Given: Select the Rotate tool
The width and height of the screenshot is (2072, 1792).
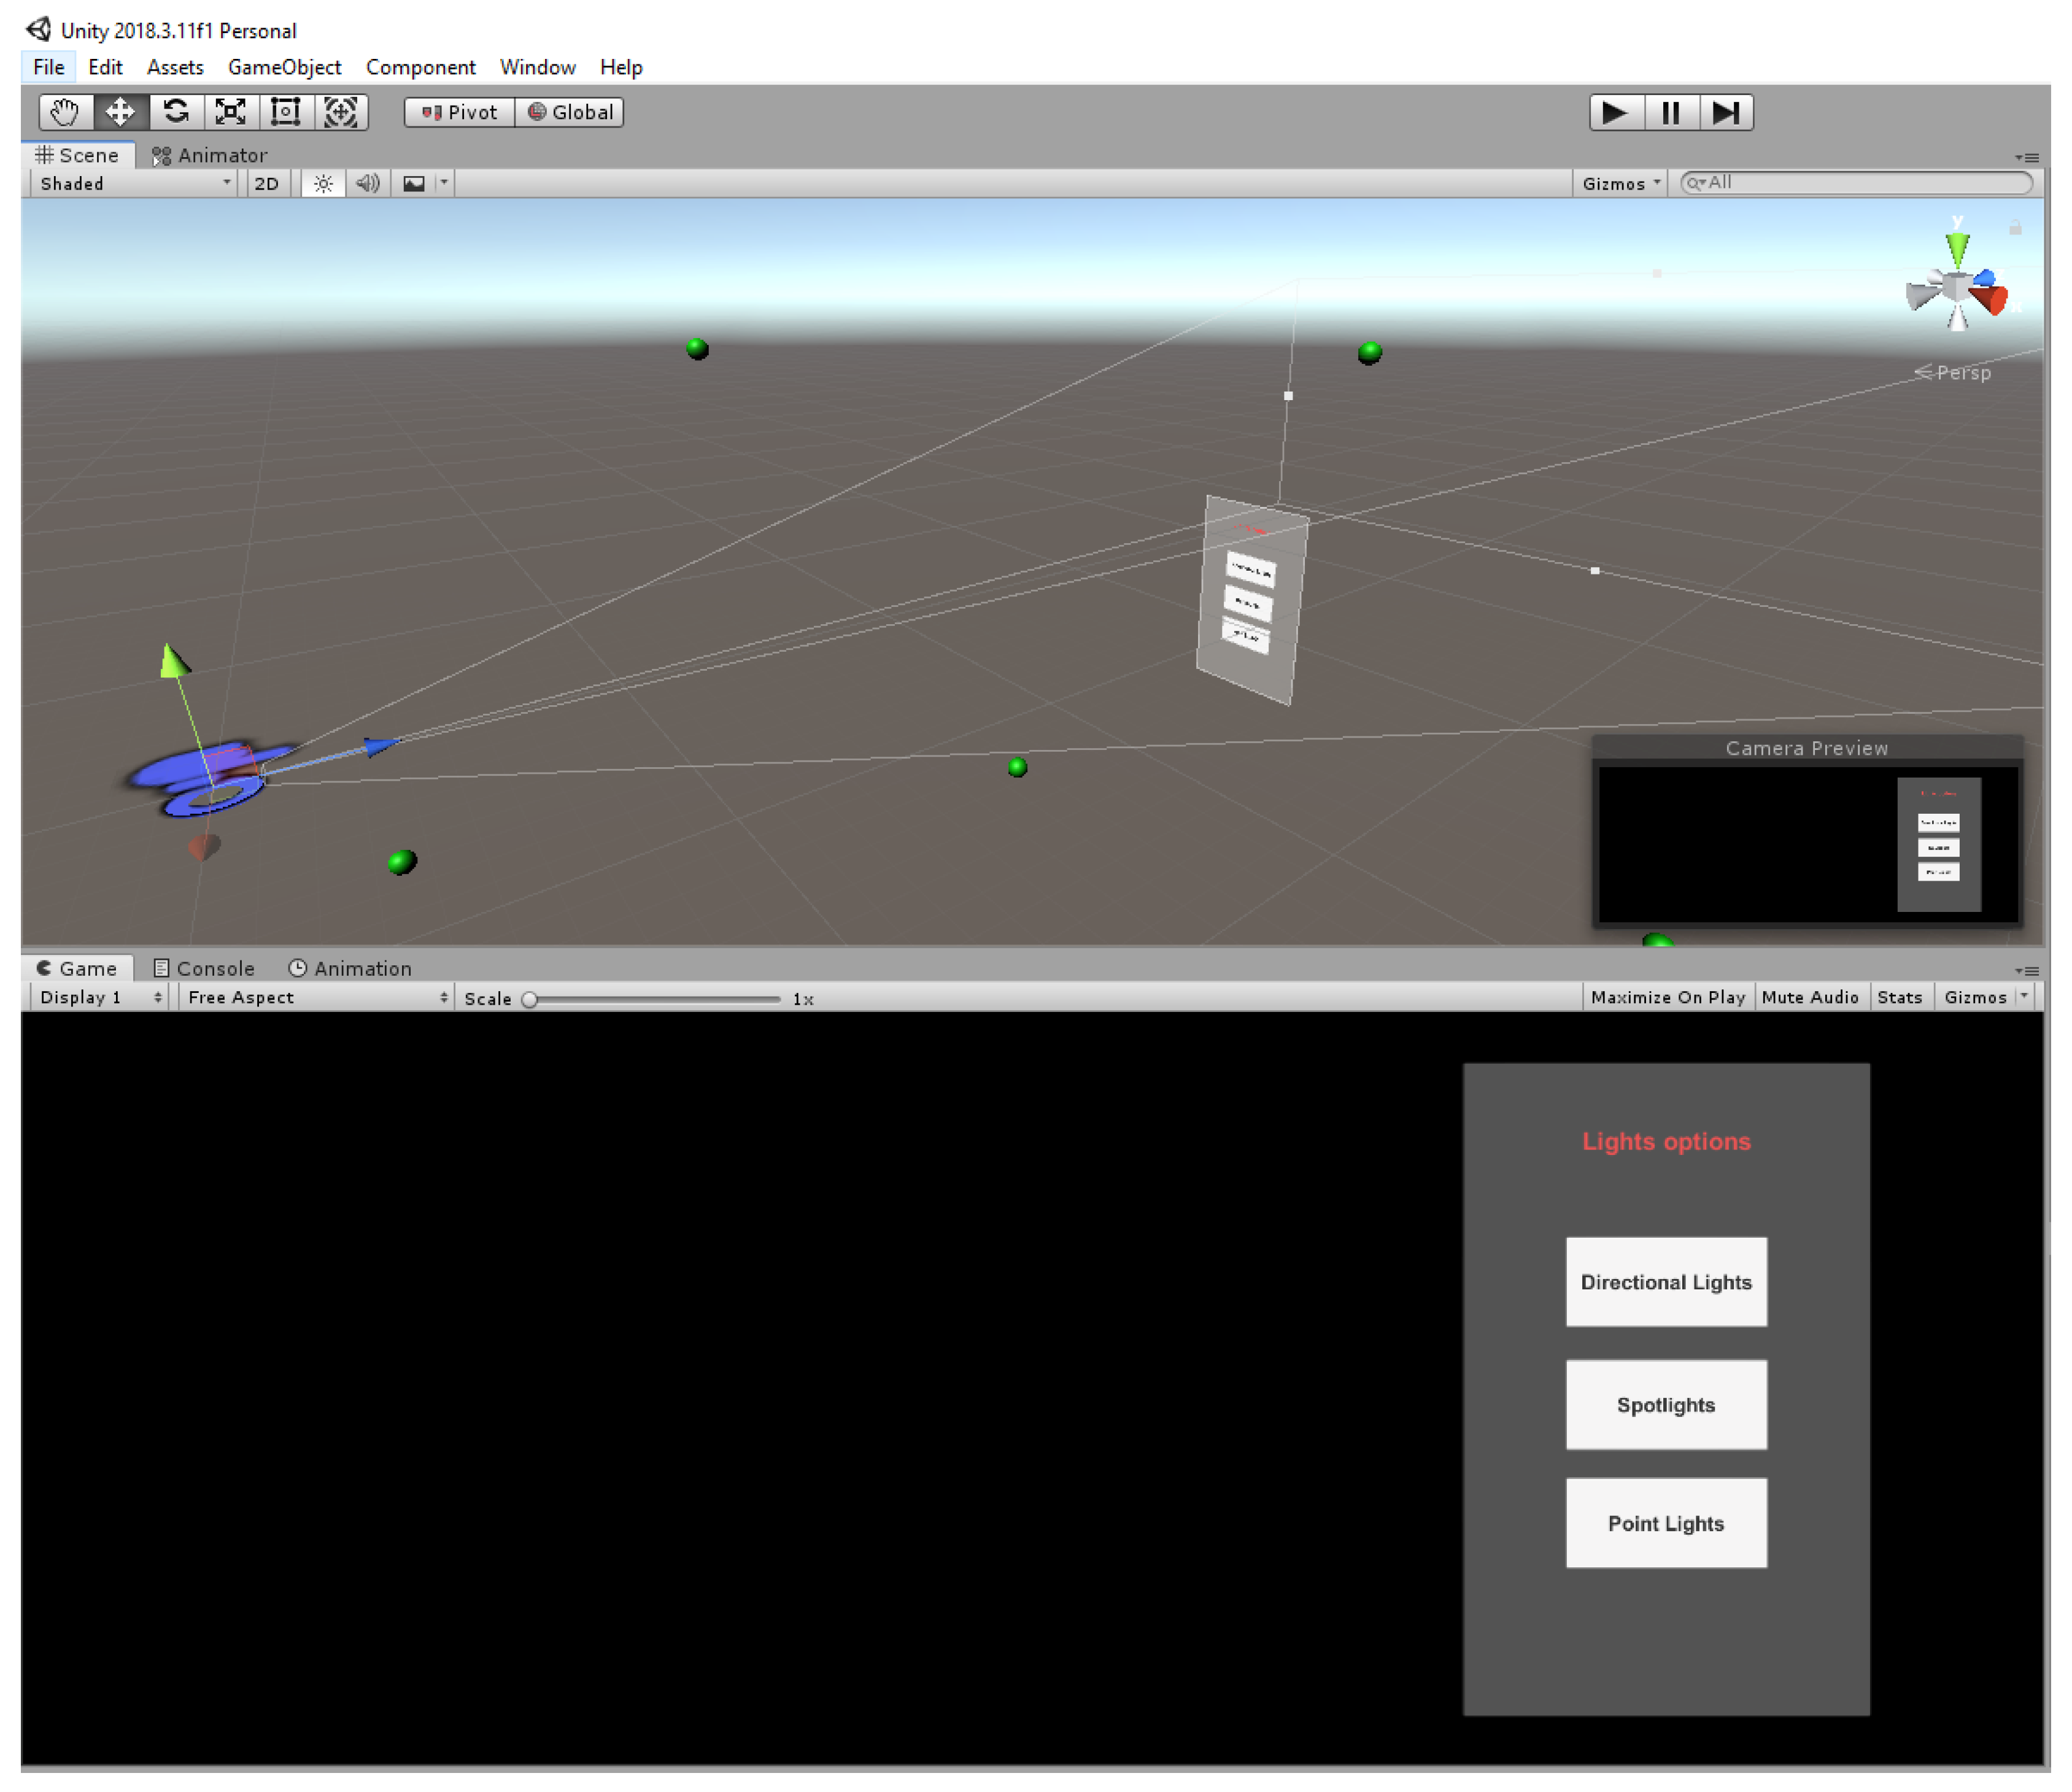Looking at the screenshot, I should pos(176,112).
